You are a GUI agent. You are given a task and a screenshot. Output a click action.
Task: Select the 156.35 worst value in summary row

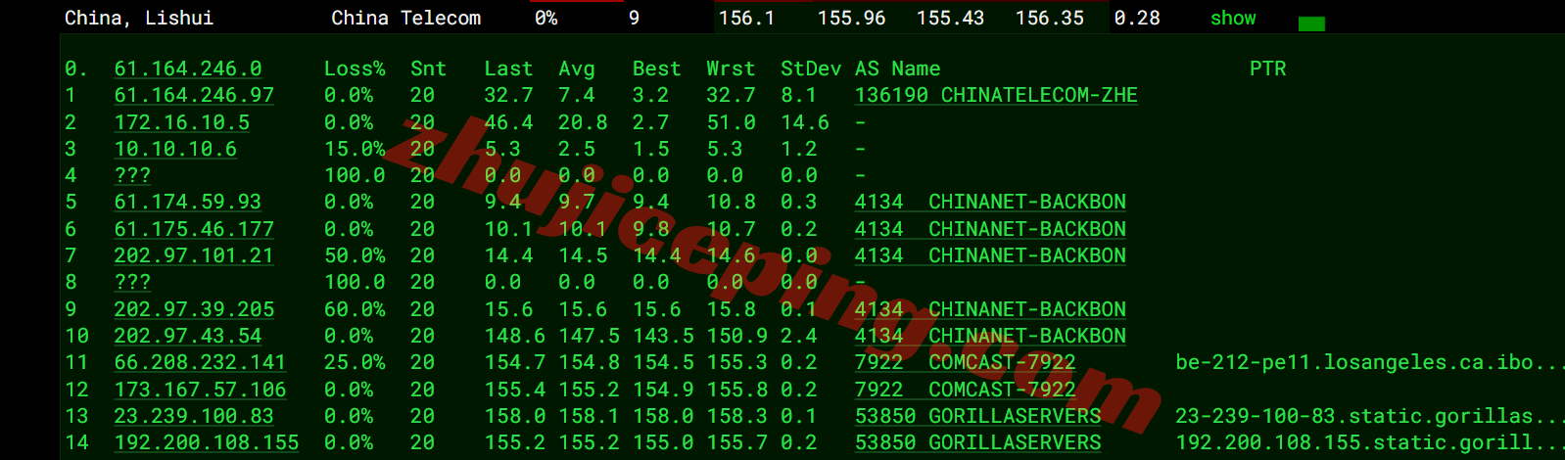point(1050,18)
